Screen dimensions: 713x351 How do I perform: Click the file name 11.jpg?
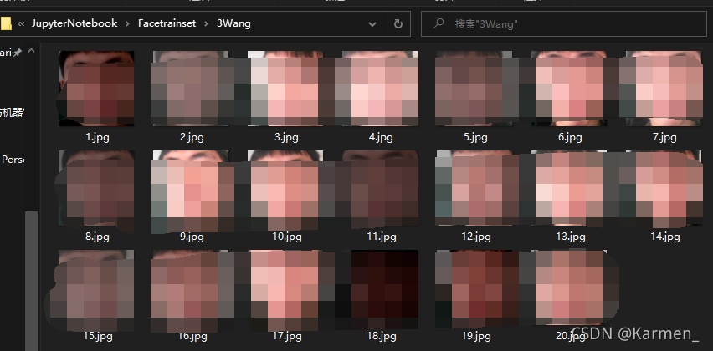(x=381, y=237)
